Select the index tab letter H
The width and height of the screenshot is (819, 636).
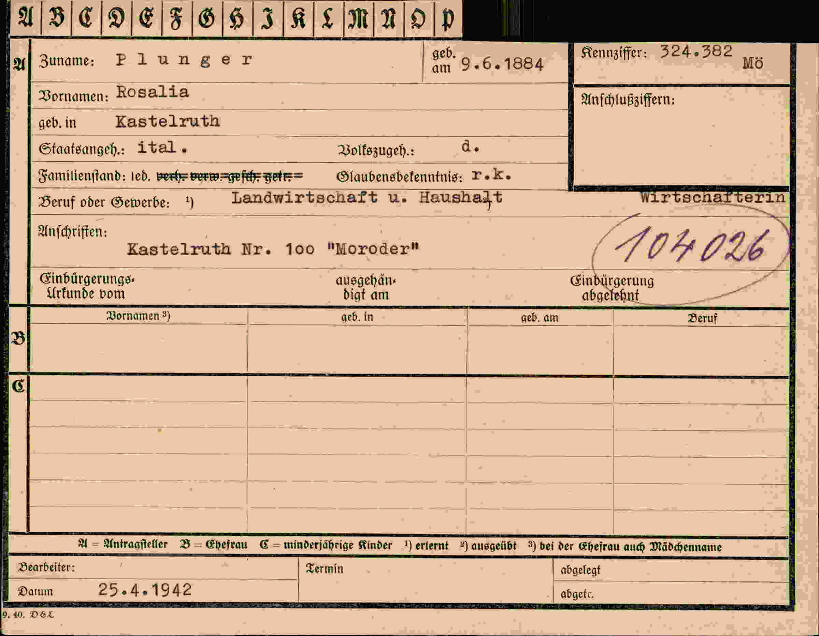pos(237,19)
